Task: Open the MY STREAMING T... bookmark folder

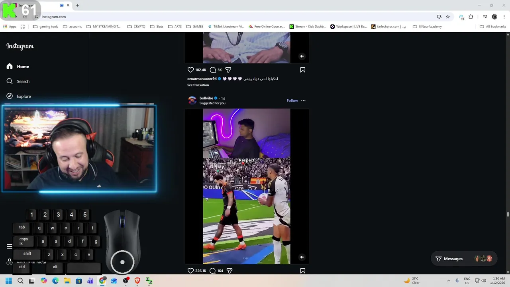Action: [104, 27]
